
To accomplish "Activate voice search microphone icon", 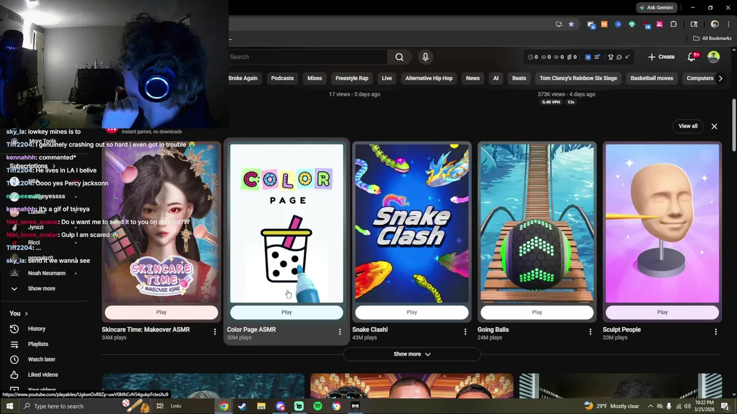I will (x=426, y=57).
